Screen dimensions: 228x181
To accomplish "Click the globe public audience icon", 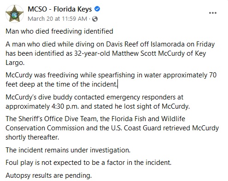I will point(95,19).
